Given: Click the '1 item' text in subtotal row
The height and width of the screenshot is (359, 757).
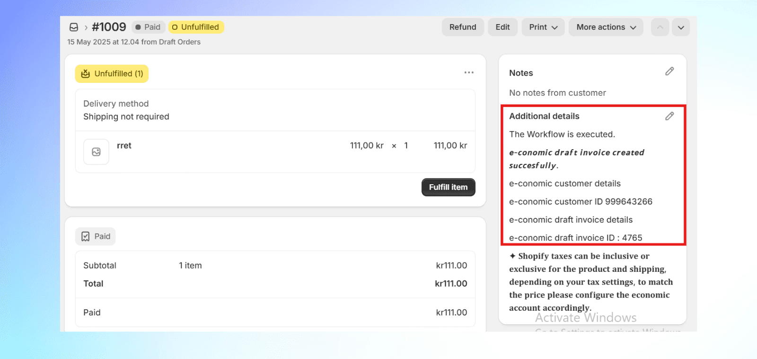Looking at the screenshot, I should click(190, 265).
